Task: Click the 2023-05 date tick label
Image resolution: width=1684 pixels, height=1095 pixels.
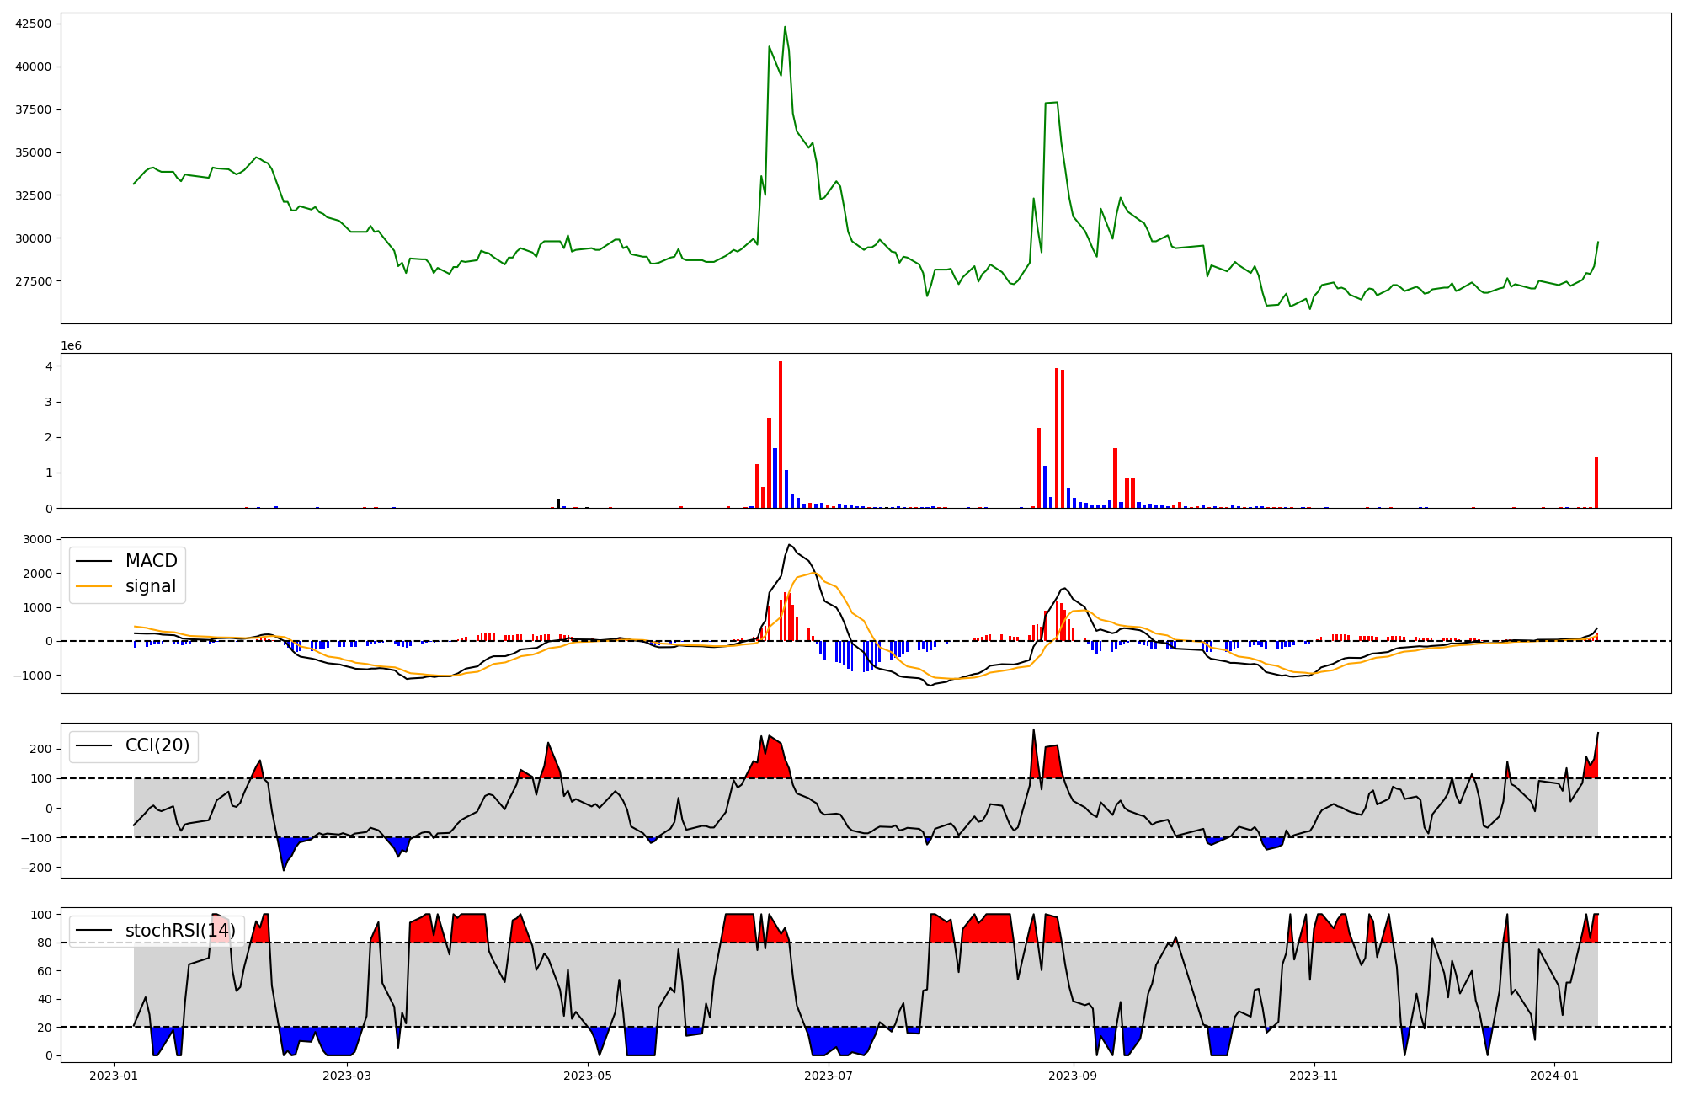Action: point(588,1076)
